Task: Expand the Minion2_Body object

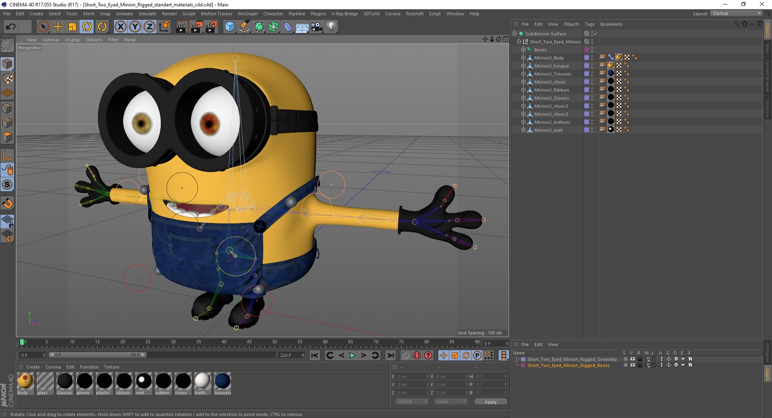Action: coord(524,57)
